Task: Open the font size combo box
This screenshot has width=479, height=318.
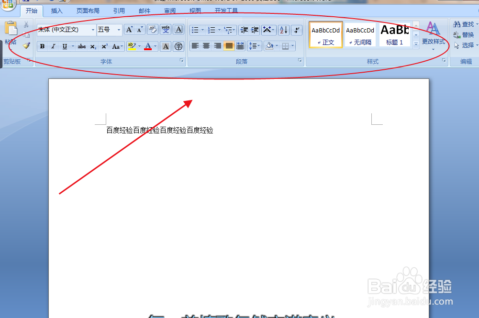Action: [x=110, y=30]
